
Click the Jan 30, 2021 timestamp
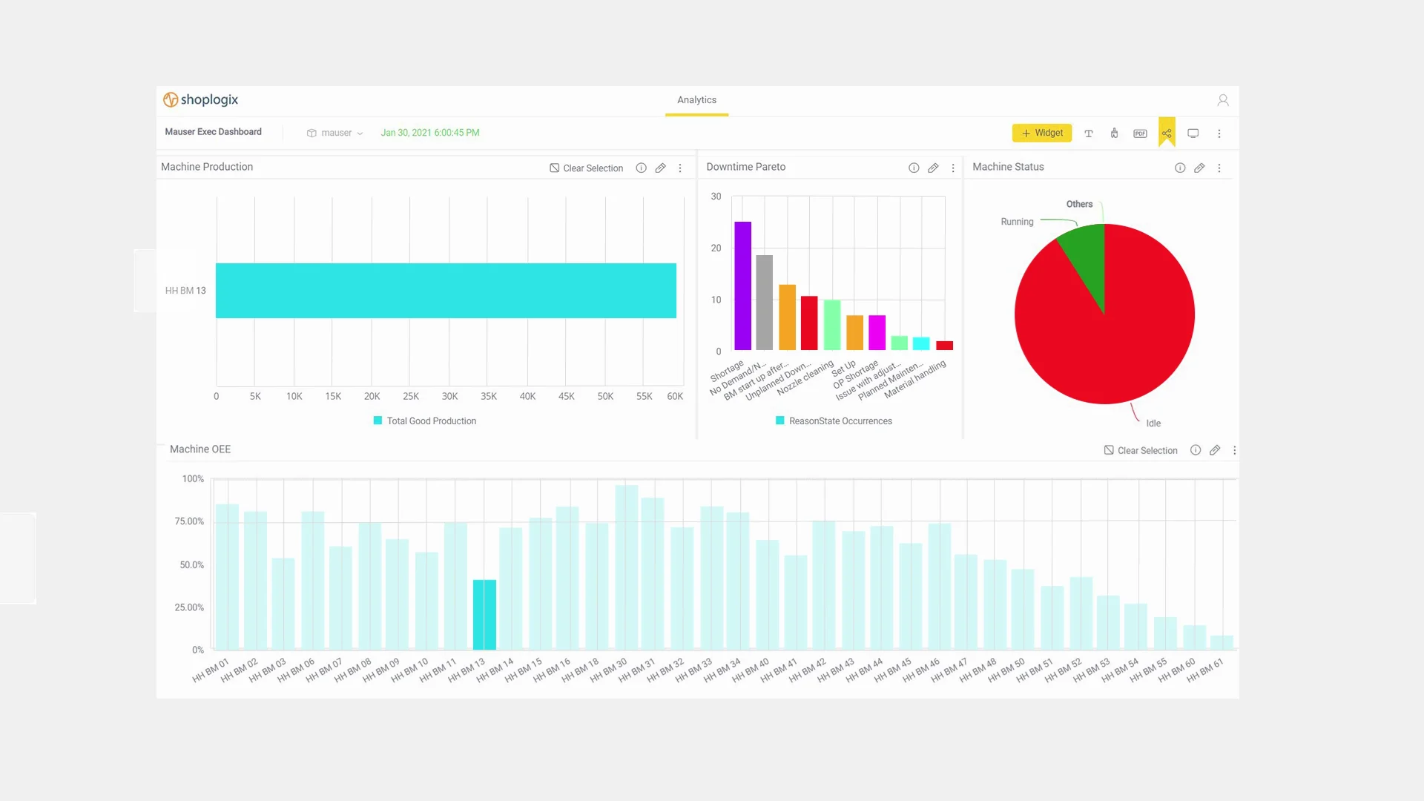pyautogui.click(x=430, y=133)
